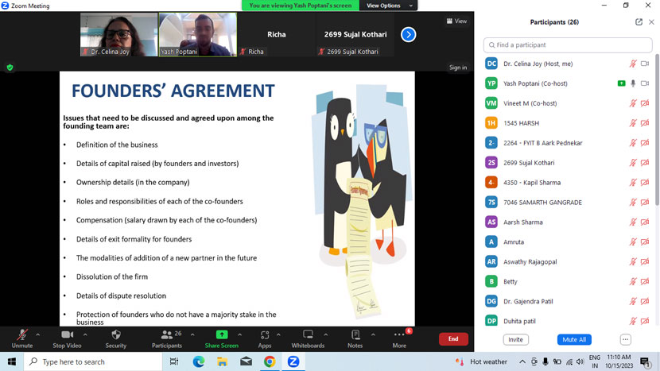The width and height of the screenshot is (660, 371).
Task: Pop out the Participants panel
Action: click(639, 22)
